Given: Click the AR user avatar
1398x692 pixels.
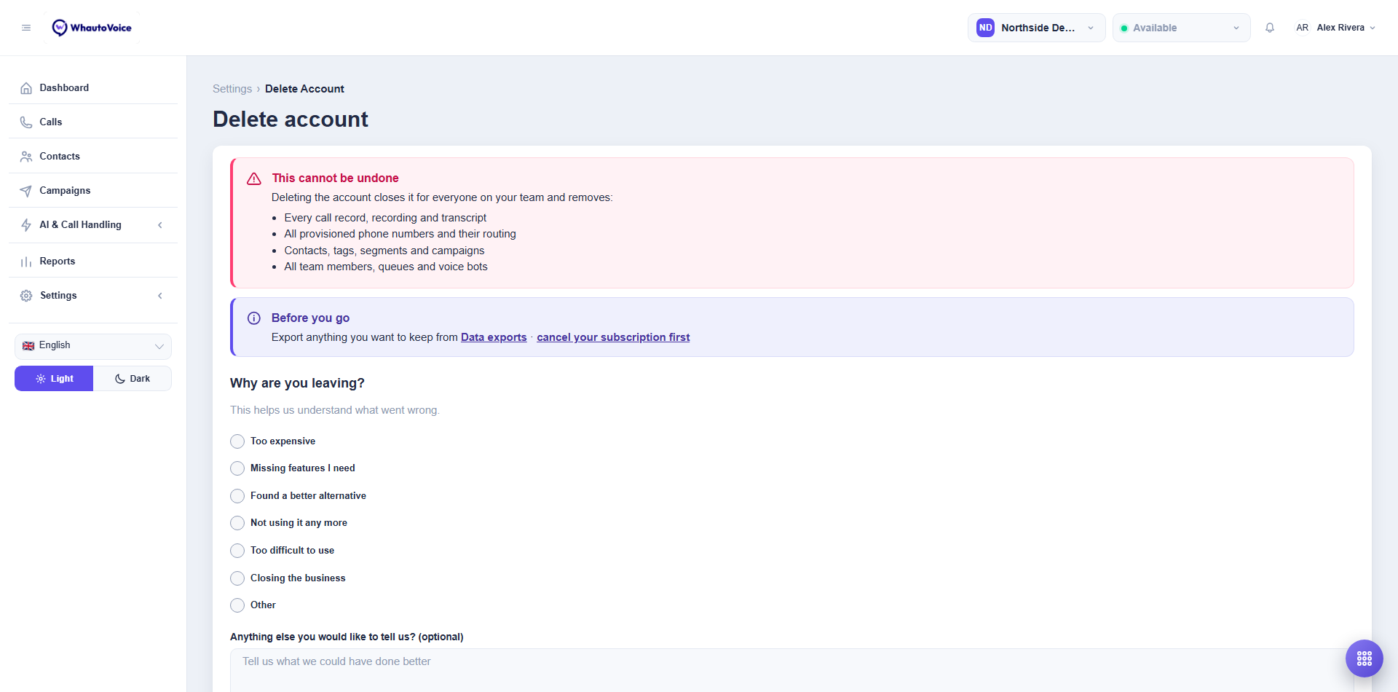Looking at the screenshot, I should (x=1302, y=28).
